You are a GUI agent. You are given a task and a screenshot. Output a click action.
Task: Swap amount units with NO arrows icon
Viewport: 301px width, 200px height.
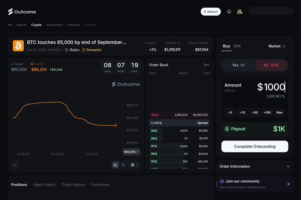(283, 96)
